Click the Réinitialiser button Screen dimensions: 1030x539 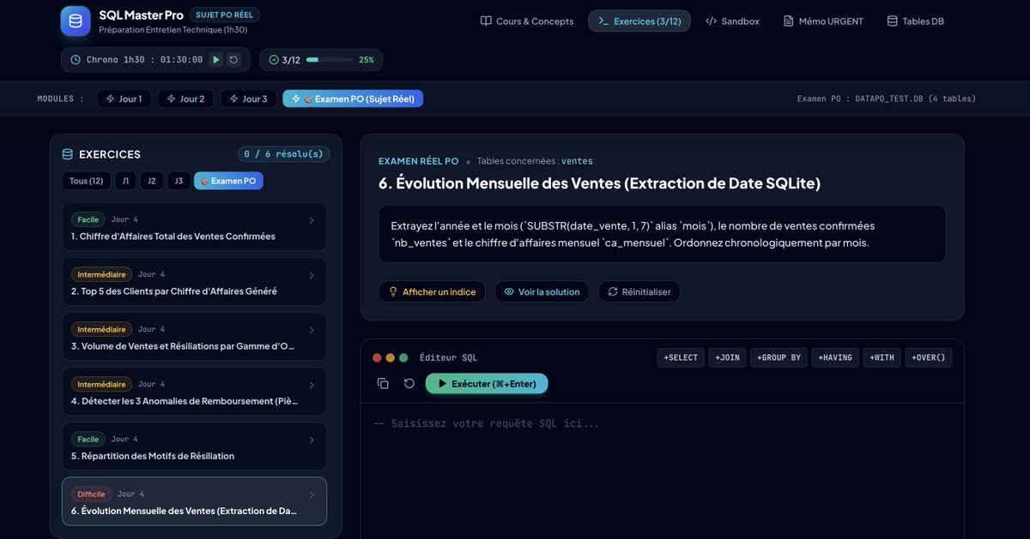pos(639,291)
